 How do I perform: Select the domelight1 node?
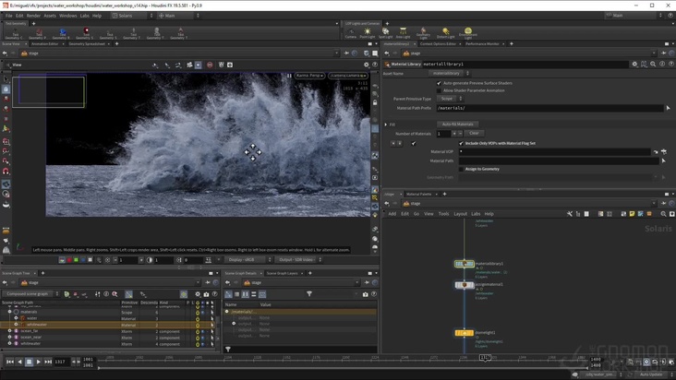point(465,333)
